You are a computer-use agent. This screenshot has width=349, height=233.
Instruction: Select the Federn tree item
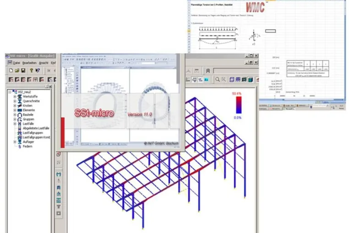pyautogui.click(x=27, y=146)
